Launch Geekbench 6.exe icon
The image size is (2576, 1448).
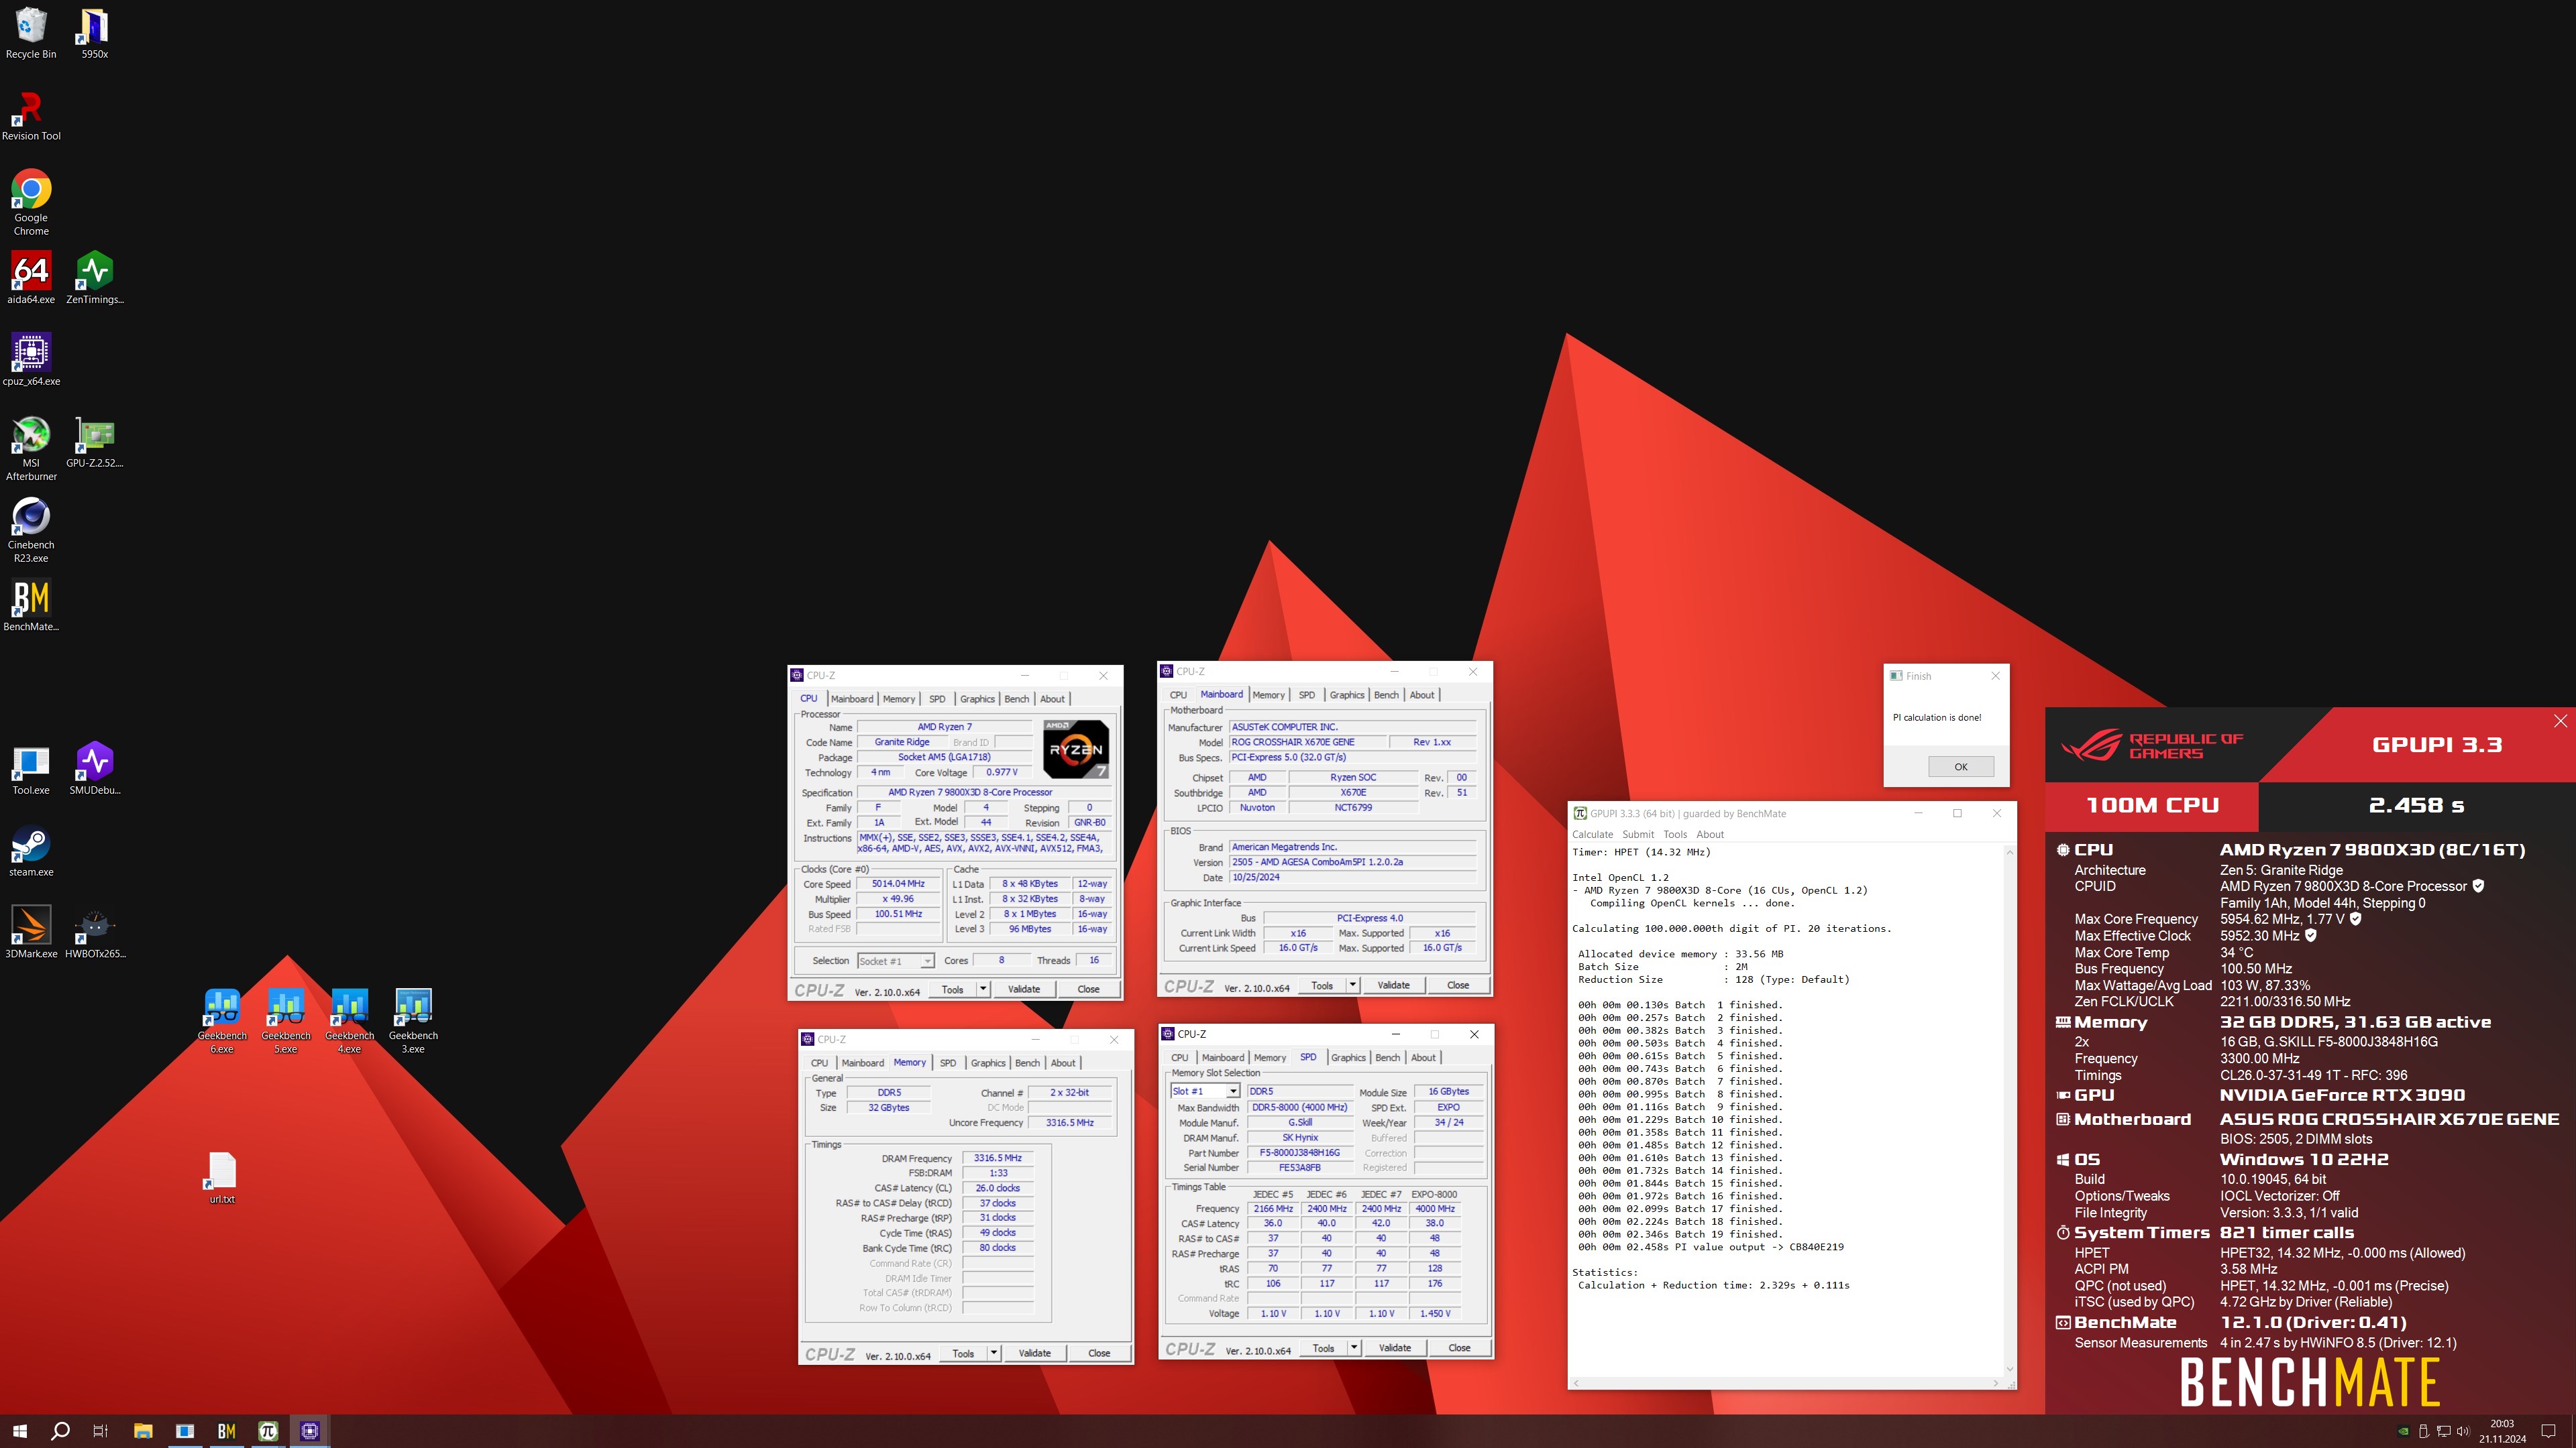(222, 1021)
